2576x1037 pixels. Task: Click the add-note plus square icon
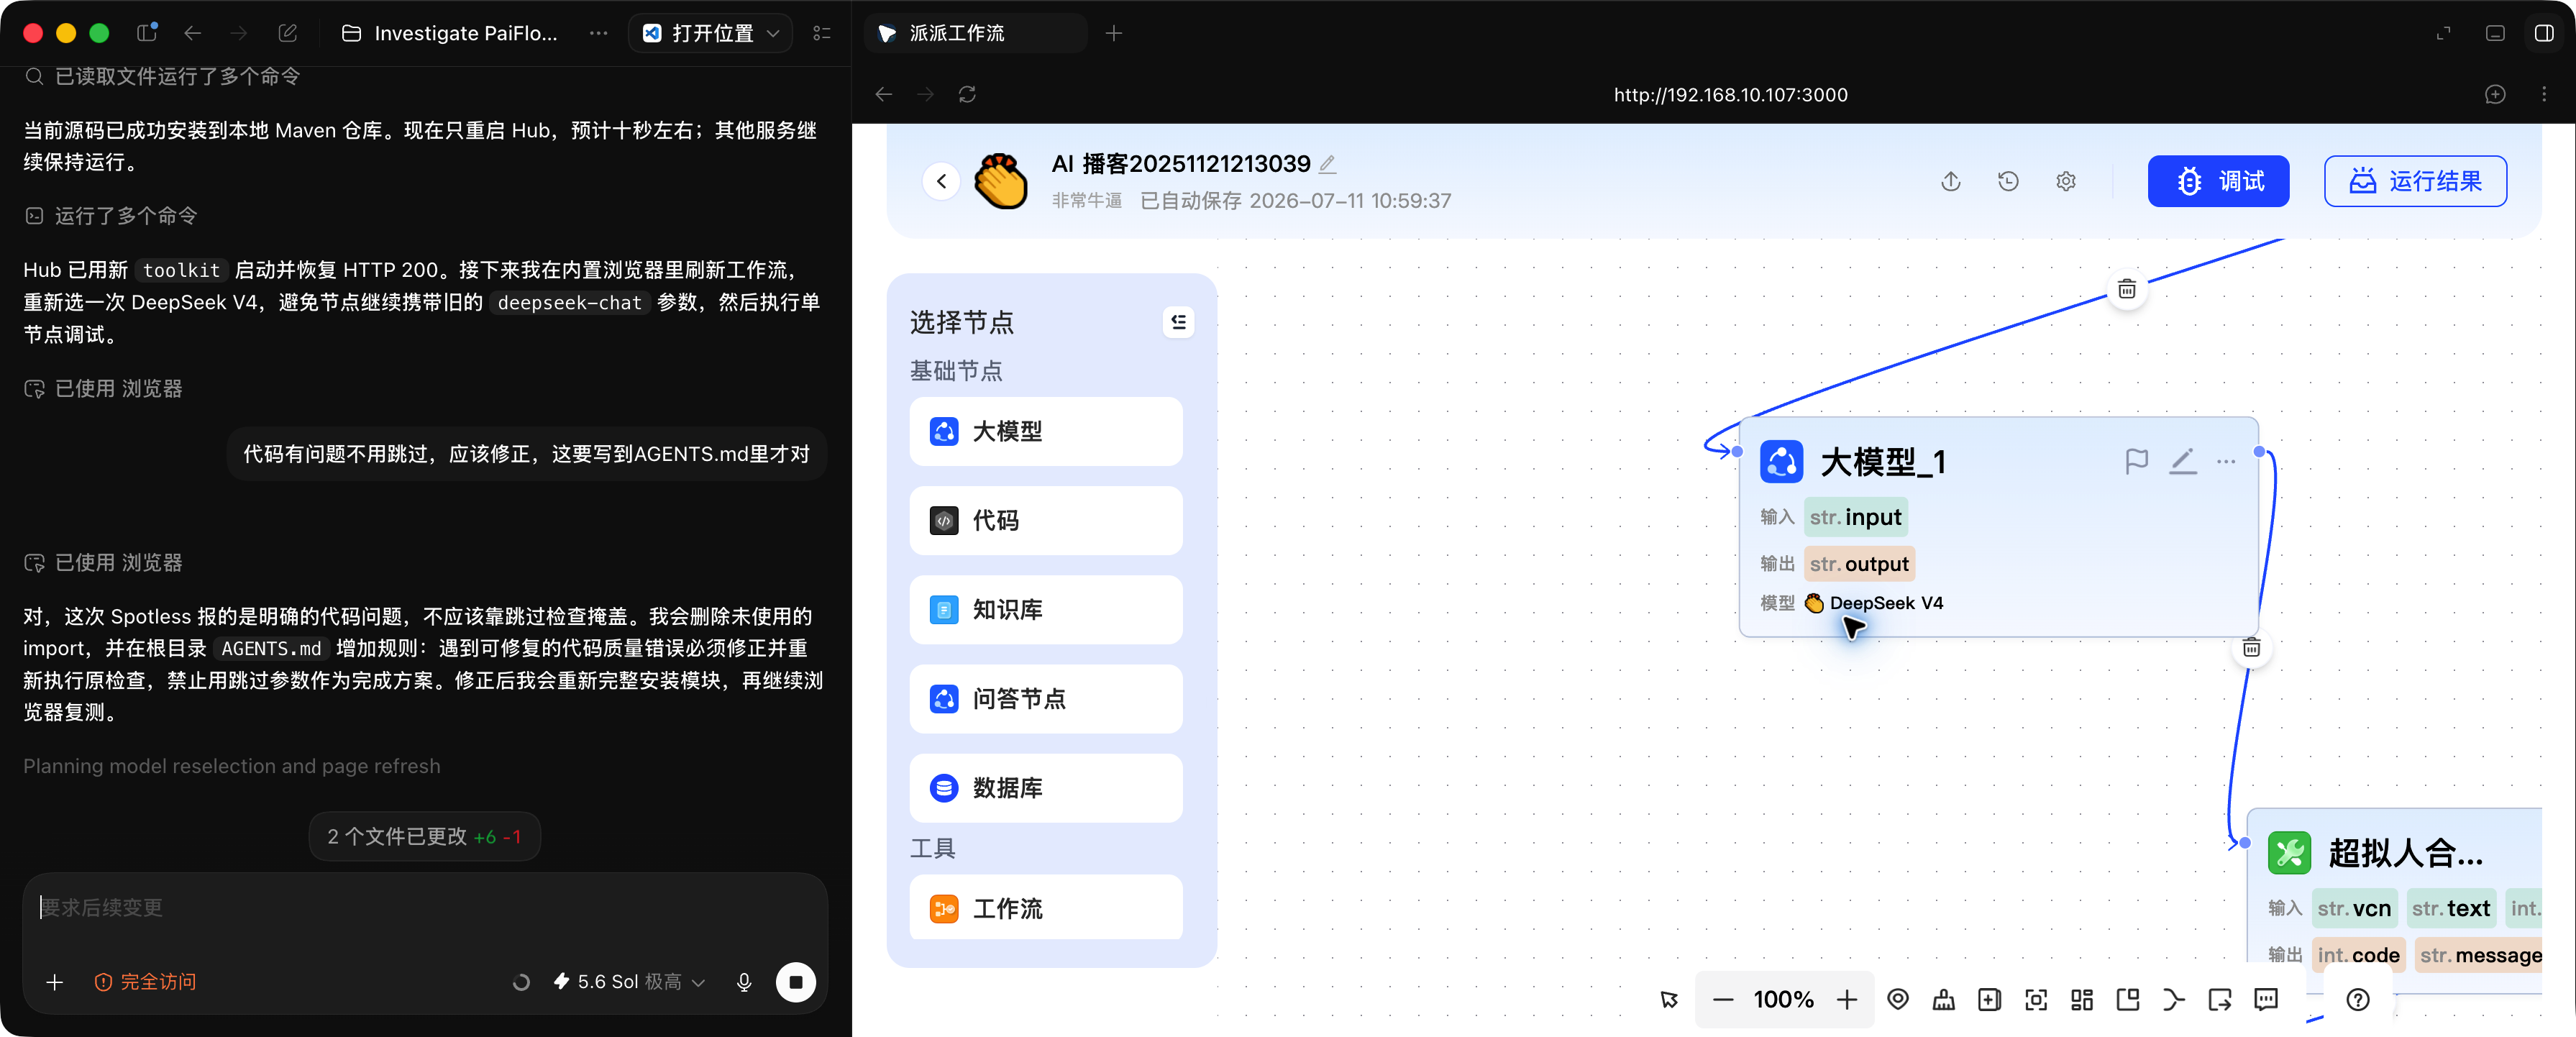(x=1990, y=999)
